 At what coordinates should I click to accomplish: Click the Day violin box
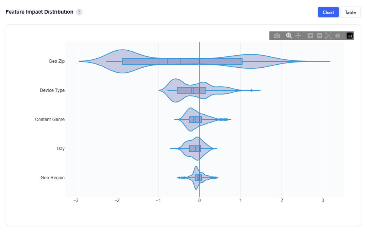(195, 149)
